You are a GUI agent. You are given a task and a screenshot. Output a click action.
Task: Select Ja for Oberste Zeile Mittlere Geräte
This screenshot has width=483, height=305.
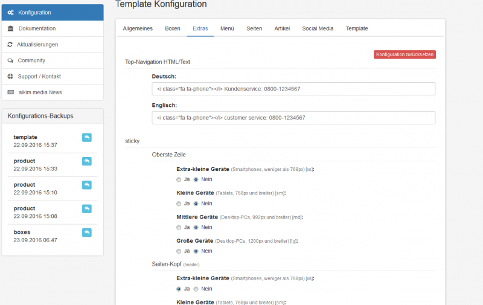click(x=179, y=227)
